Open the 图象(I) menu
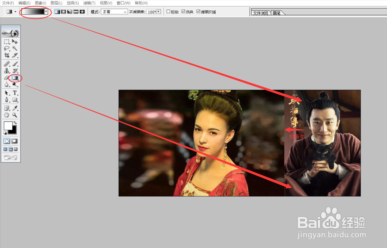The image size is (387, 248). (40, 3)
